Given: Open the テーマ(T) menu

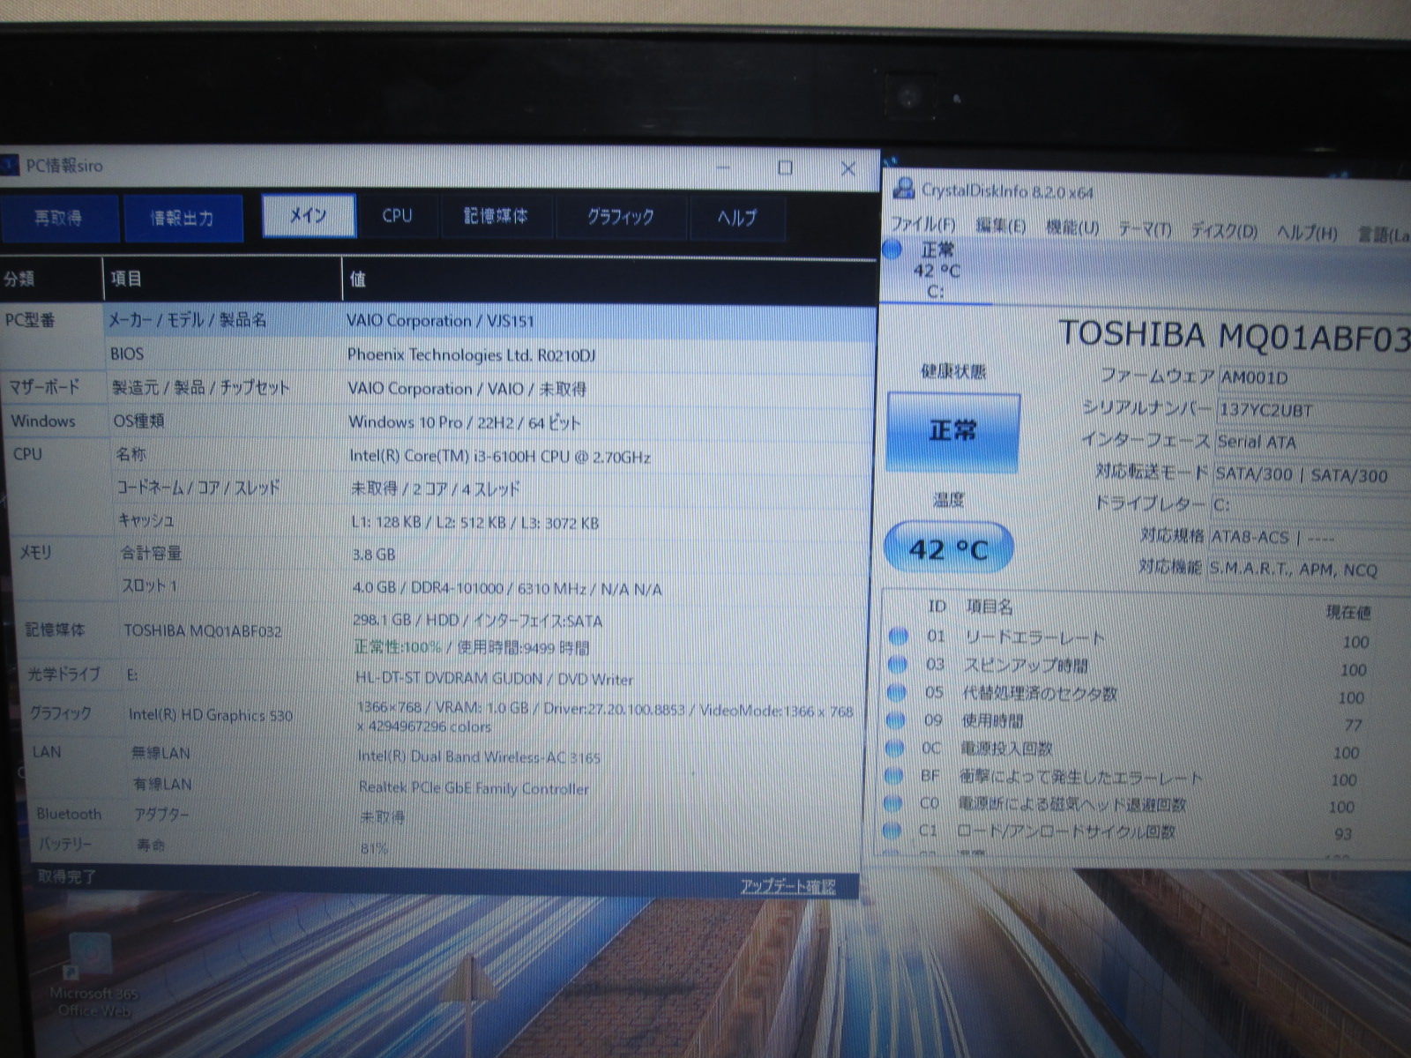Looking at the screenshot, I should 1145,230.
